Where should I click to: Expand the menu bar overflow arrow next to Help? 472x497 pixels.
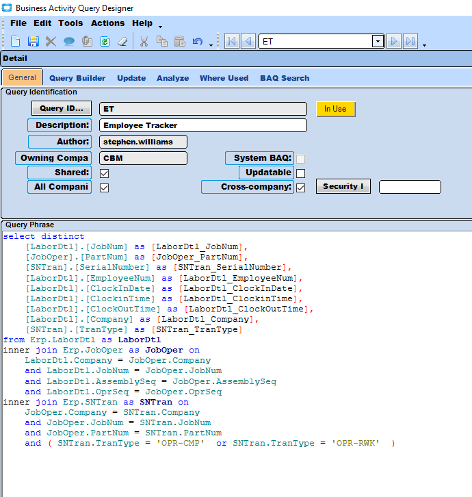[x=160, y=27]
